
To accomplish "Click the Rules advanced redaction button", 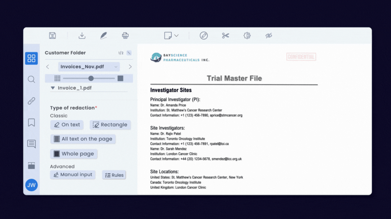I will [114, 175].
